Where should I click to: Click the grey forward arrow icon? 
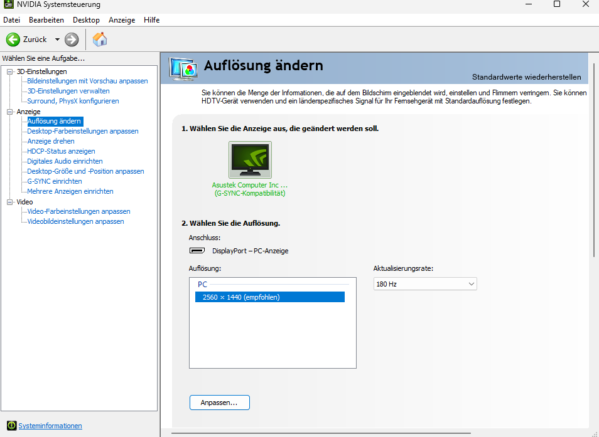pos(72,39)
